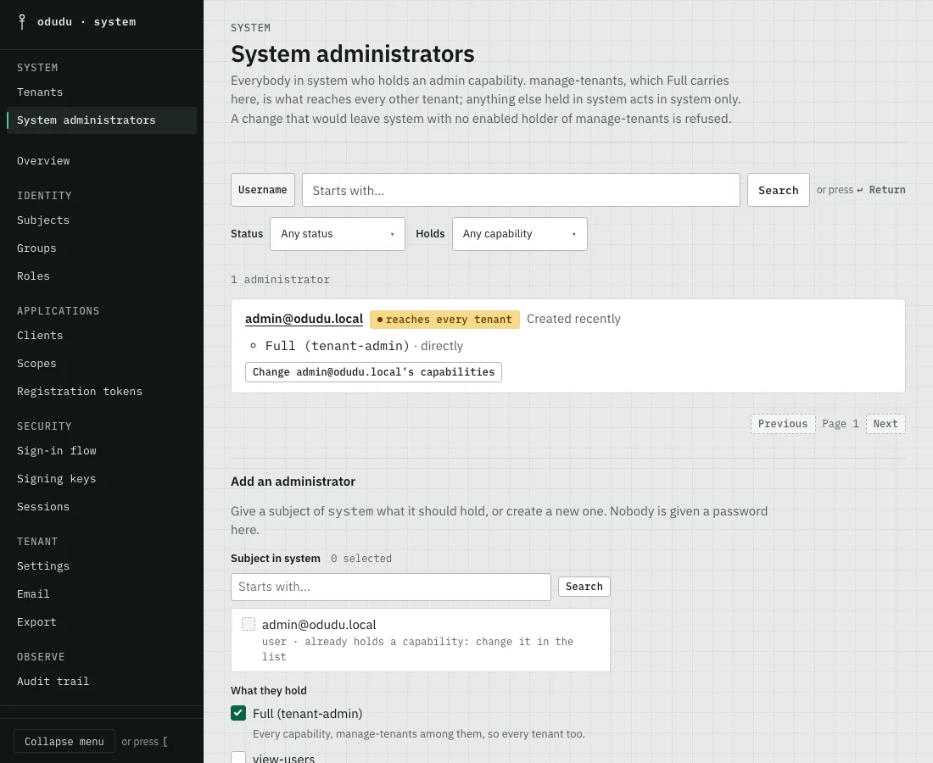The image size is (933, 763).
Task: Click the top Search button
Action: pos(779,190)
